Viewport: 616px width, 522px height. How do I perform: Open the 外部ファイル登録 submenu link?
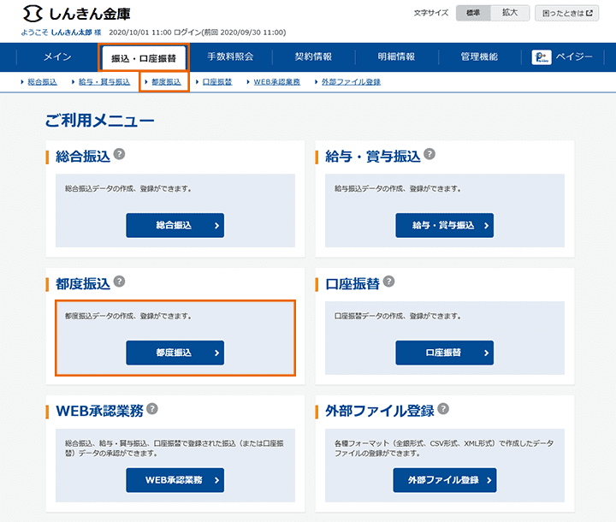350,82
